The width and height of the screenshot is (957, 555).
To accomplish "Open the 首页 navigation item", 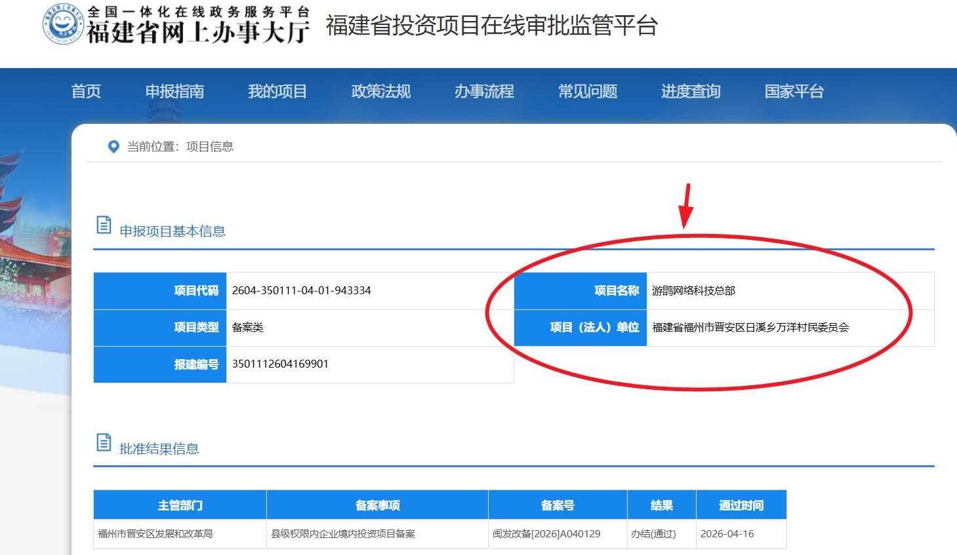I will click(86, 92).
